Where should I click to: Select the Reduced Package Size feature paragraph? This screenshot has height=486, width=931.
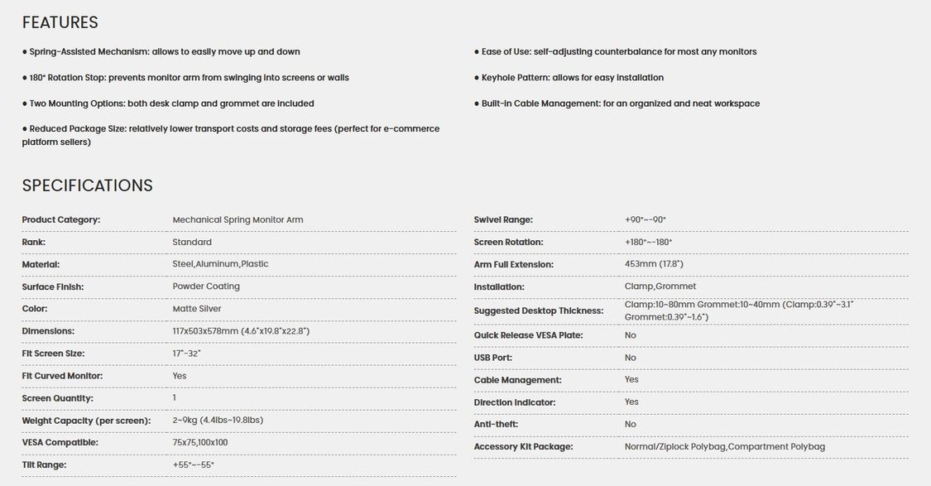[230, 135]
